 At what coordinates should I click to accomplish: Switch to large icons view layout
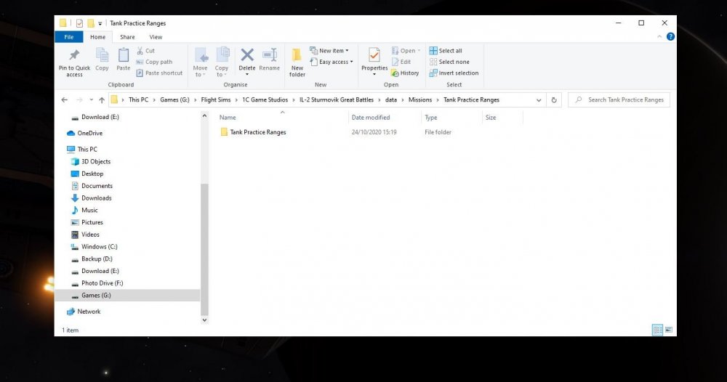coord(669,330)
